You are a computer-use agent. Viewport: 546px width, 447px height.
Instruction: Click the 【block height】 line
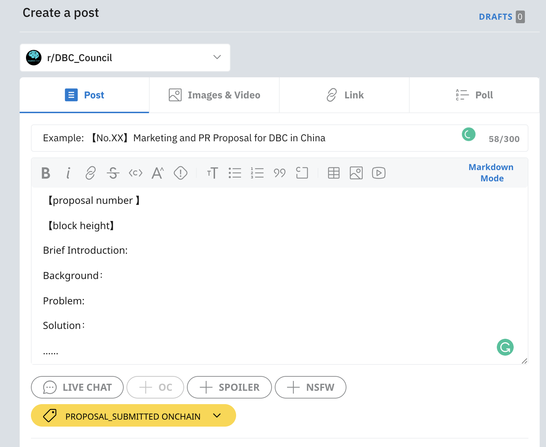point(81,226)
